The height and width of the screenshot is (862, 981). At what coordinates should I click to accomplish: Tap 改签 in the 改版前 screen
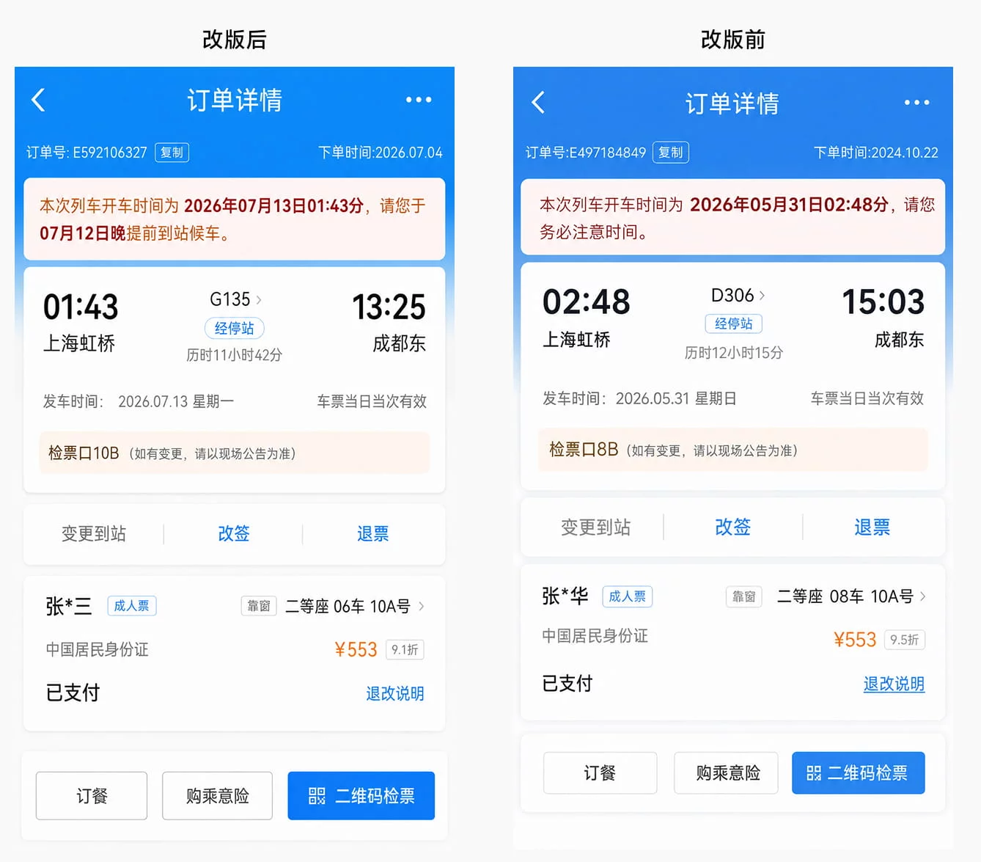[732, 527]
